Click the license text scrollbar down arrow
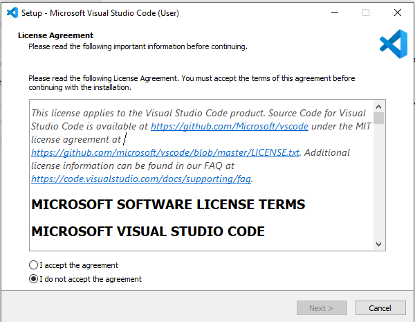 [x=379, y=244]
